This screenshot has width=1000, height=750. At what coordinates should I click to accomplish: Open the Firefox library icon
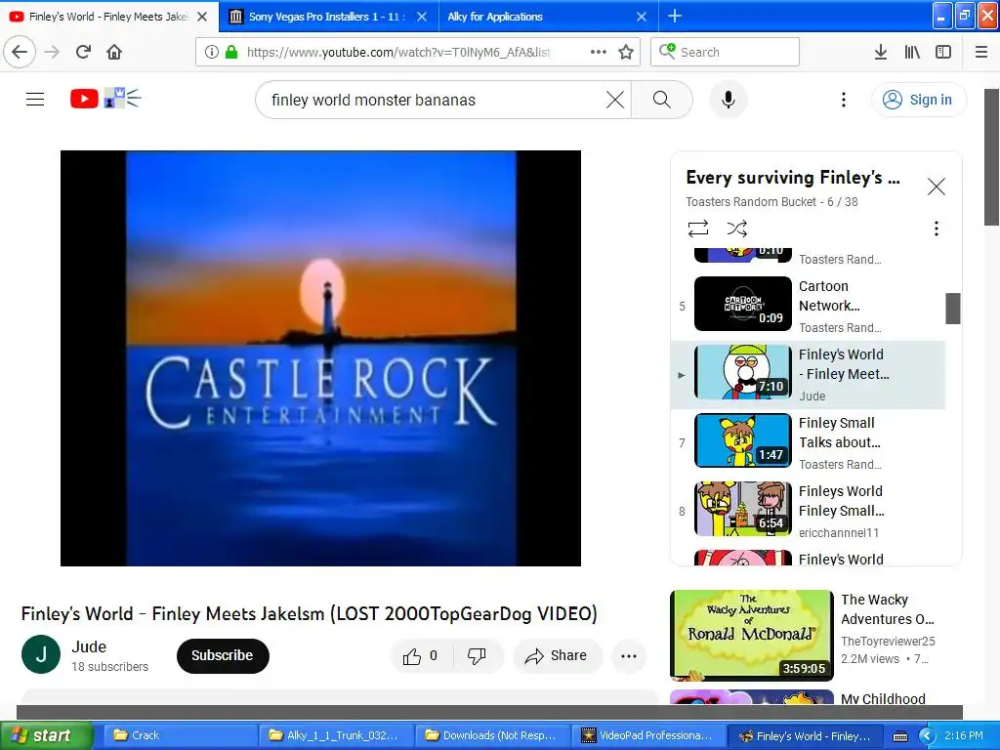click(x=912, y=52)
